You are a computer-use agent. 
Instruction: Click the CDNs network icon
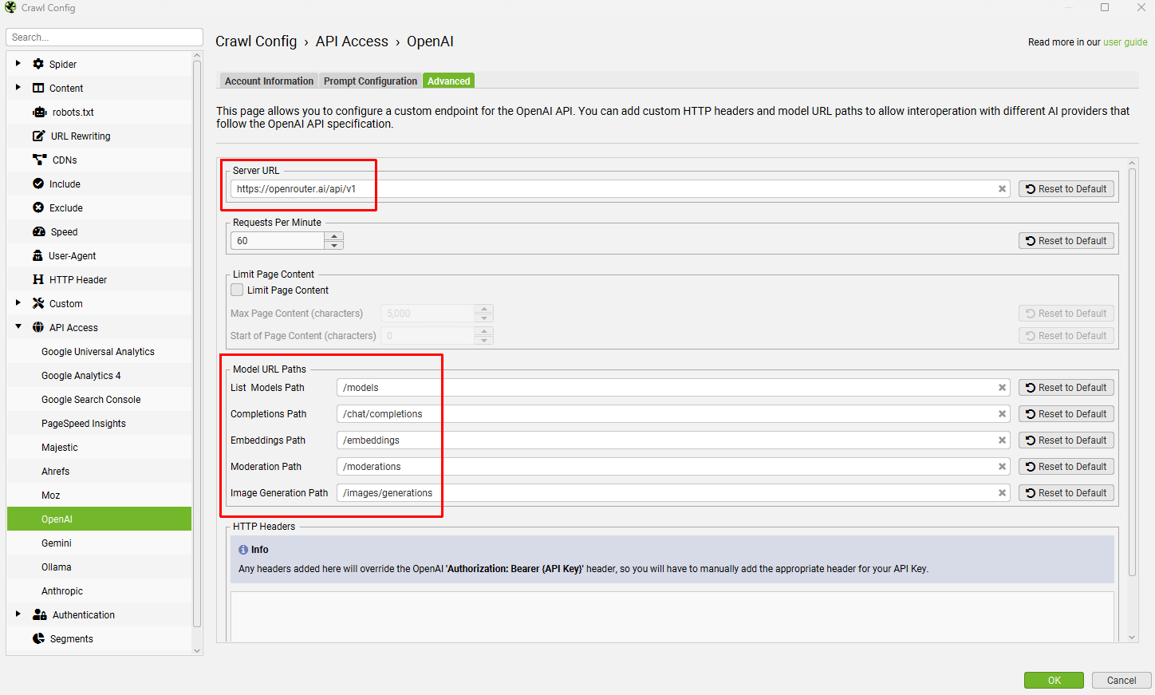pyautogui.click(x=39, y=160)
